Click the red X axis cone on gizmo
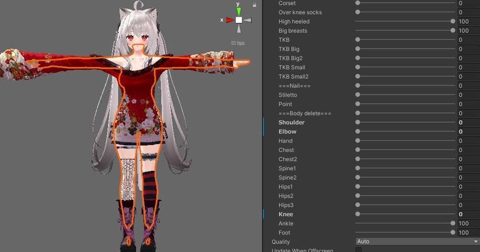480x252 pixels. pyautogui.click(x=230, y=20)
